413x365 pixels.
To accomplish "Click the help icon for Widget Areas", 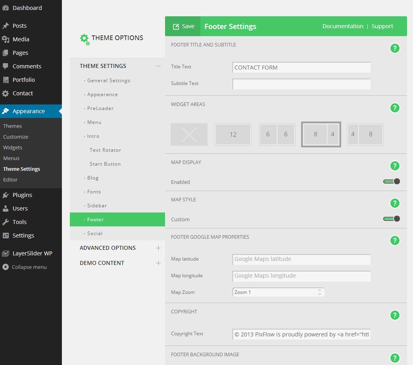I will coord(394,108).
